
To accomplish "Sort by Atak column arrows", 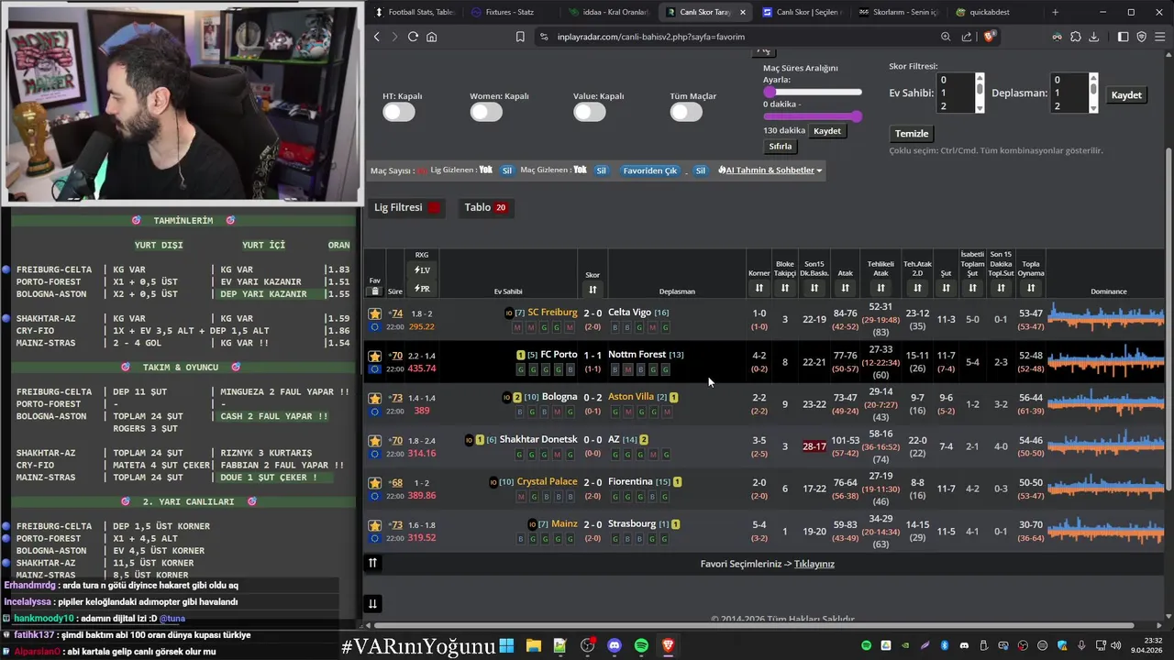I will click(x=845, y=288).
